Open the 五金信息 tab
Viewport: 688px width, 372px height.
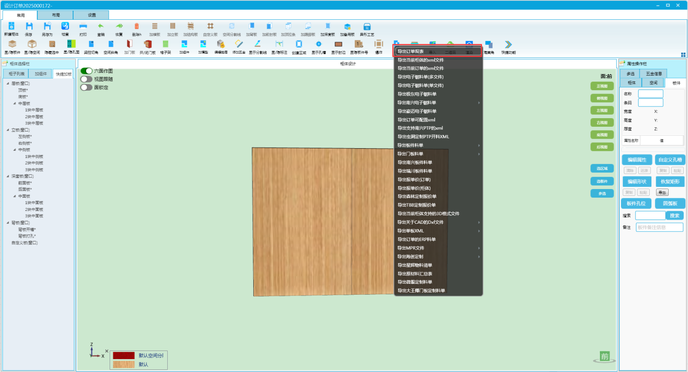654,73
